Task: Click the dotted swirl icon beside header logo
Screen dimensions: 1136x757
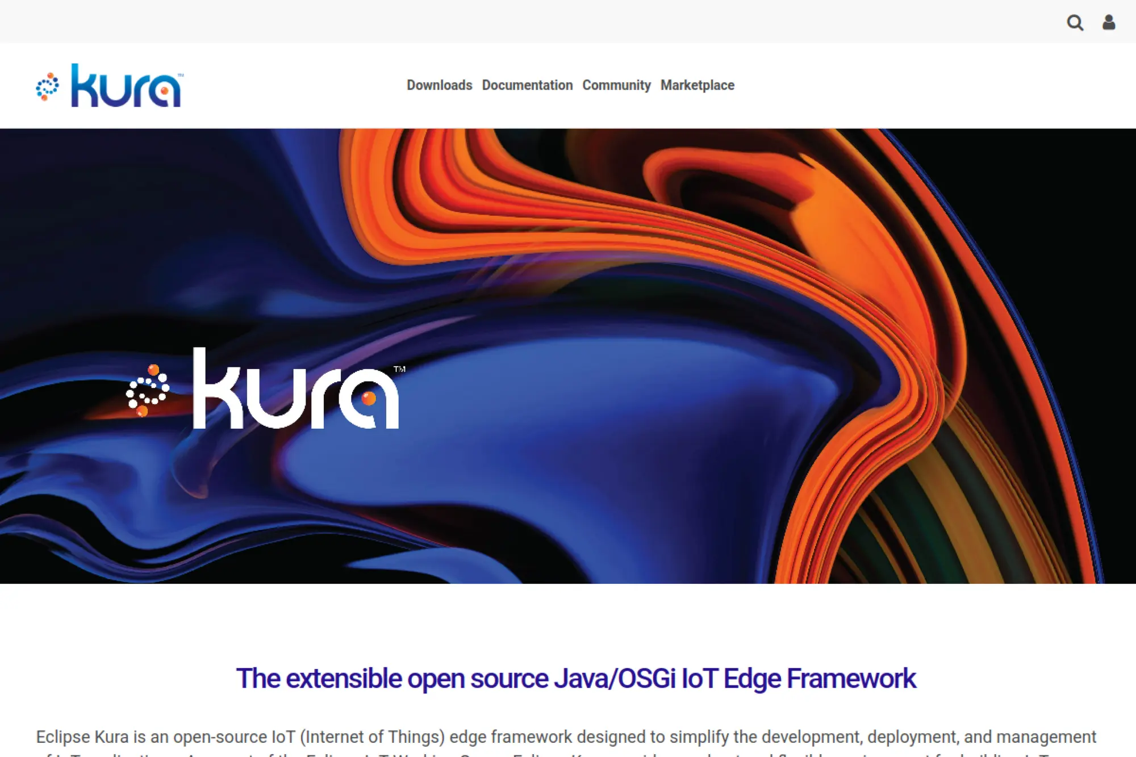Action: coord(47,86)
